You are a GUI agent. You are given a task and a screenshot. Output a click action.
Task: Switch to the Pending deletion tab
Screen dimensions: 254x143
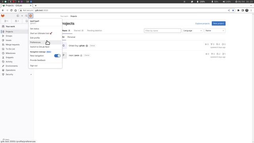[x=94, y=31]
